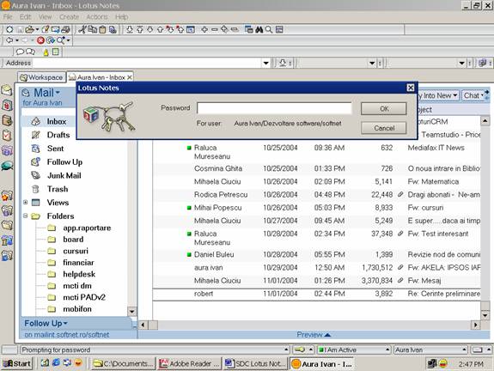Open the Aura Ivan location dropdown in status bar

464,350
